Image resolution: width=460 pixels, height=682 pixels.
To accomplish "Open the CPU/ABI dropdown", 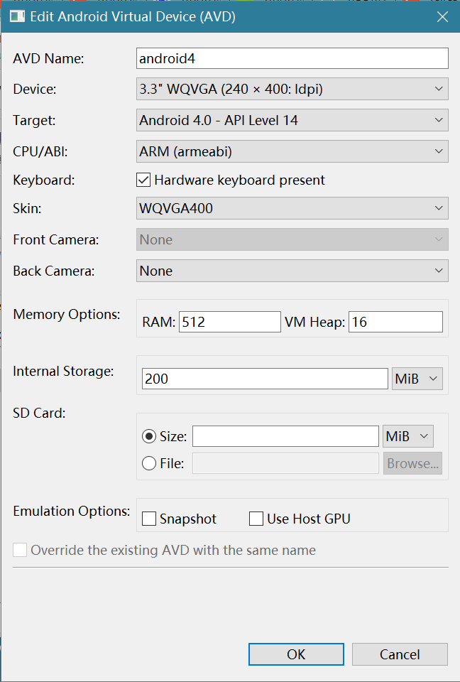I will coord(292,151).
